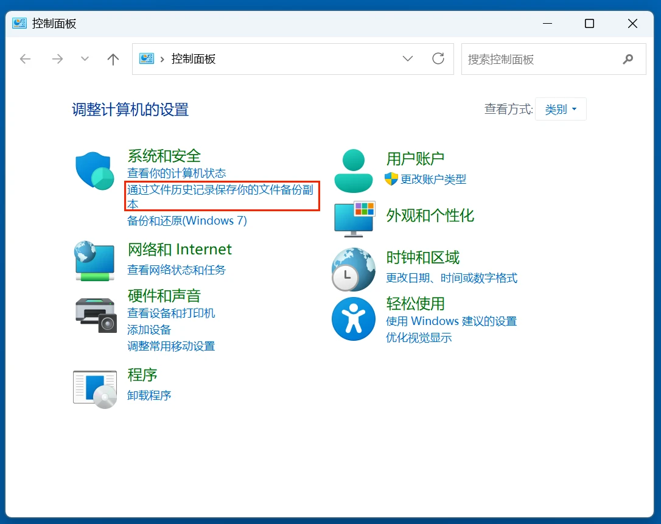Open the 类别 view mode dropdown
Screen dimensions: 661x524
[561, 109]
